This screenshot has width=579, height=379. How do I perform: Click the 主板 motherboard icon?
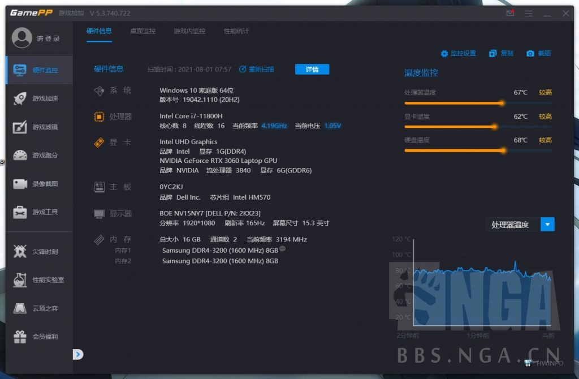coord(99,187)
